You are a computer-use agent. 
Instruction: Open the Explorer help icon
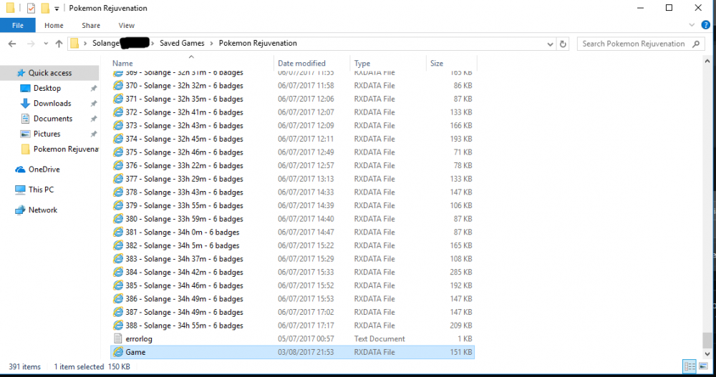pos(705,25)
